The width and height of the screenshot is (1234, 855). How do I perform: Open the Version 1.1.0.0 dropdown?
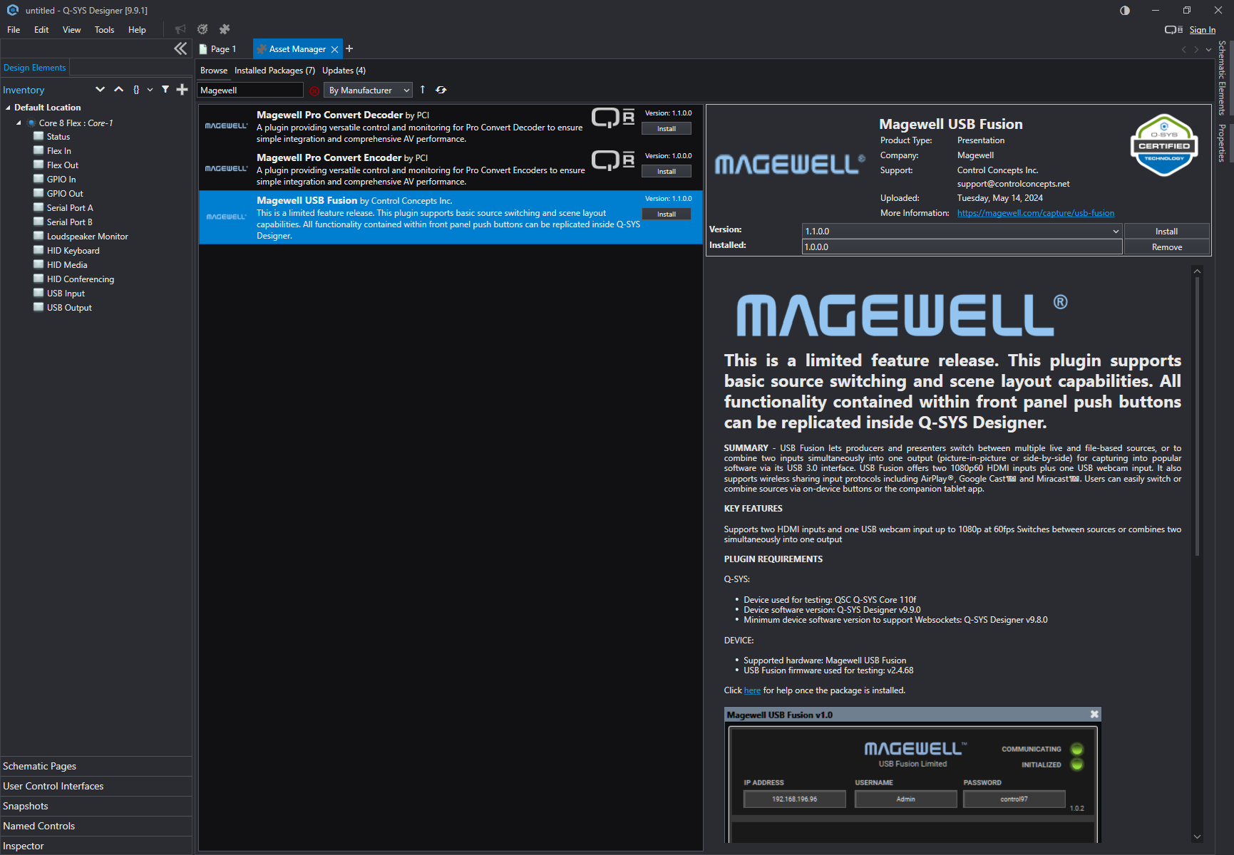point(962,232)
